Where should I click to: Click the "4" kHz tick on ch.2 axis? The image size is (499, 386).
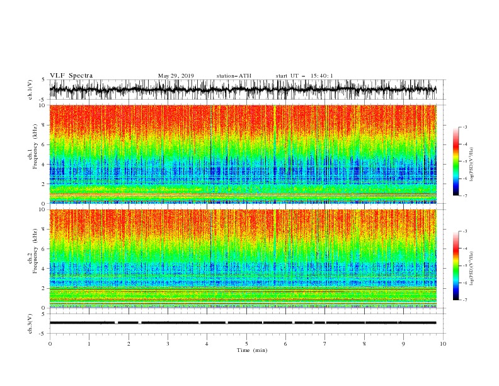coord(43,269)
